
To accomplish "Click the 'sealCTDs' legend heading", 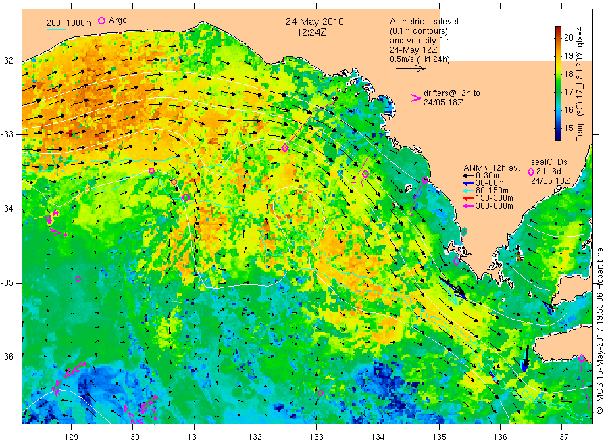I will point(549,162).
